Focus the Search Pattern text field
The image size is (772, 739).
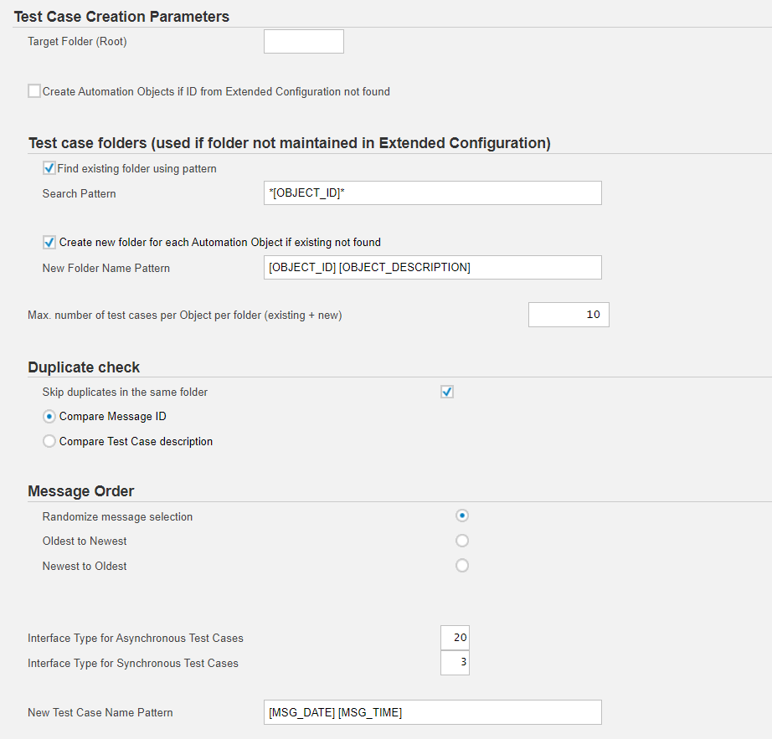point(432,193)
